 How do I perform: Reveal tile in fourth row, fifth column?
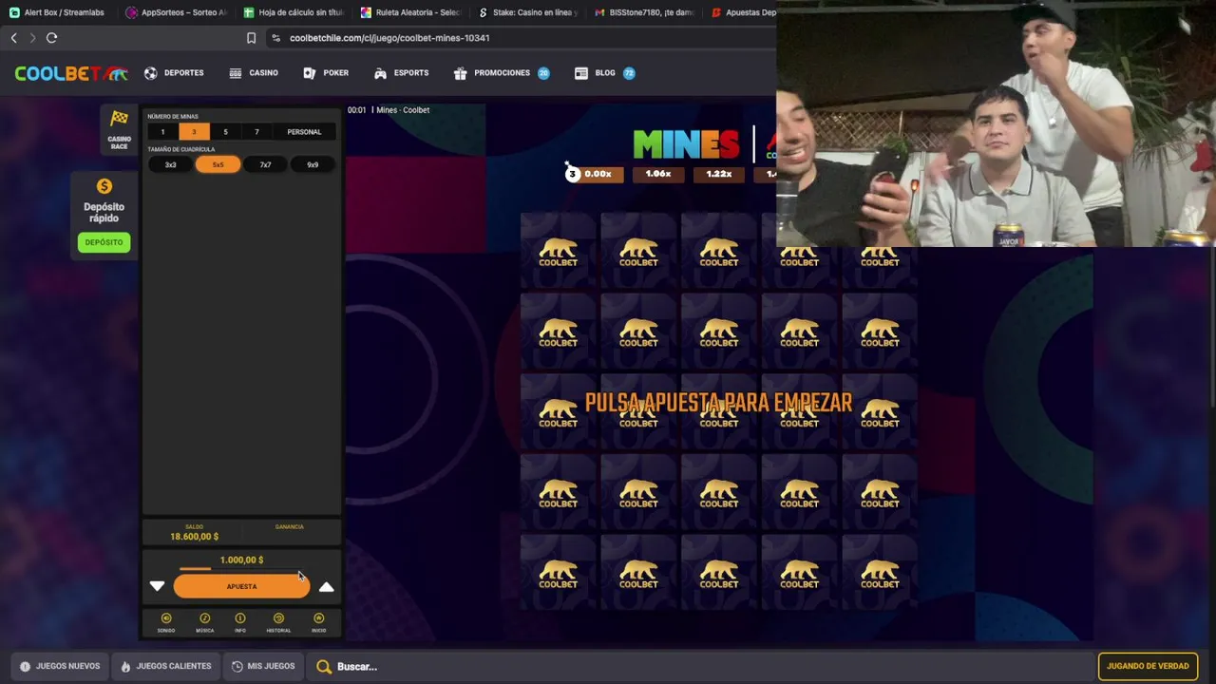click(x=880, y=492)
